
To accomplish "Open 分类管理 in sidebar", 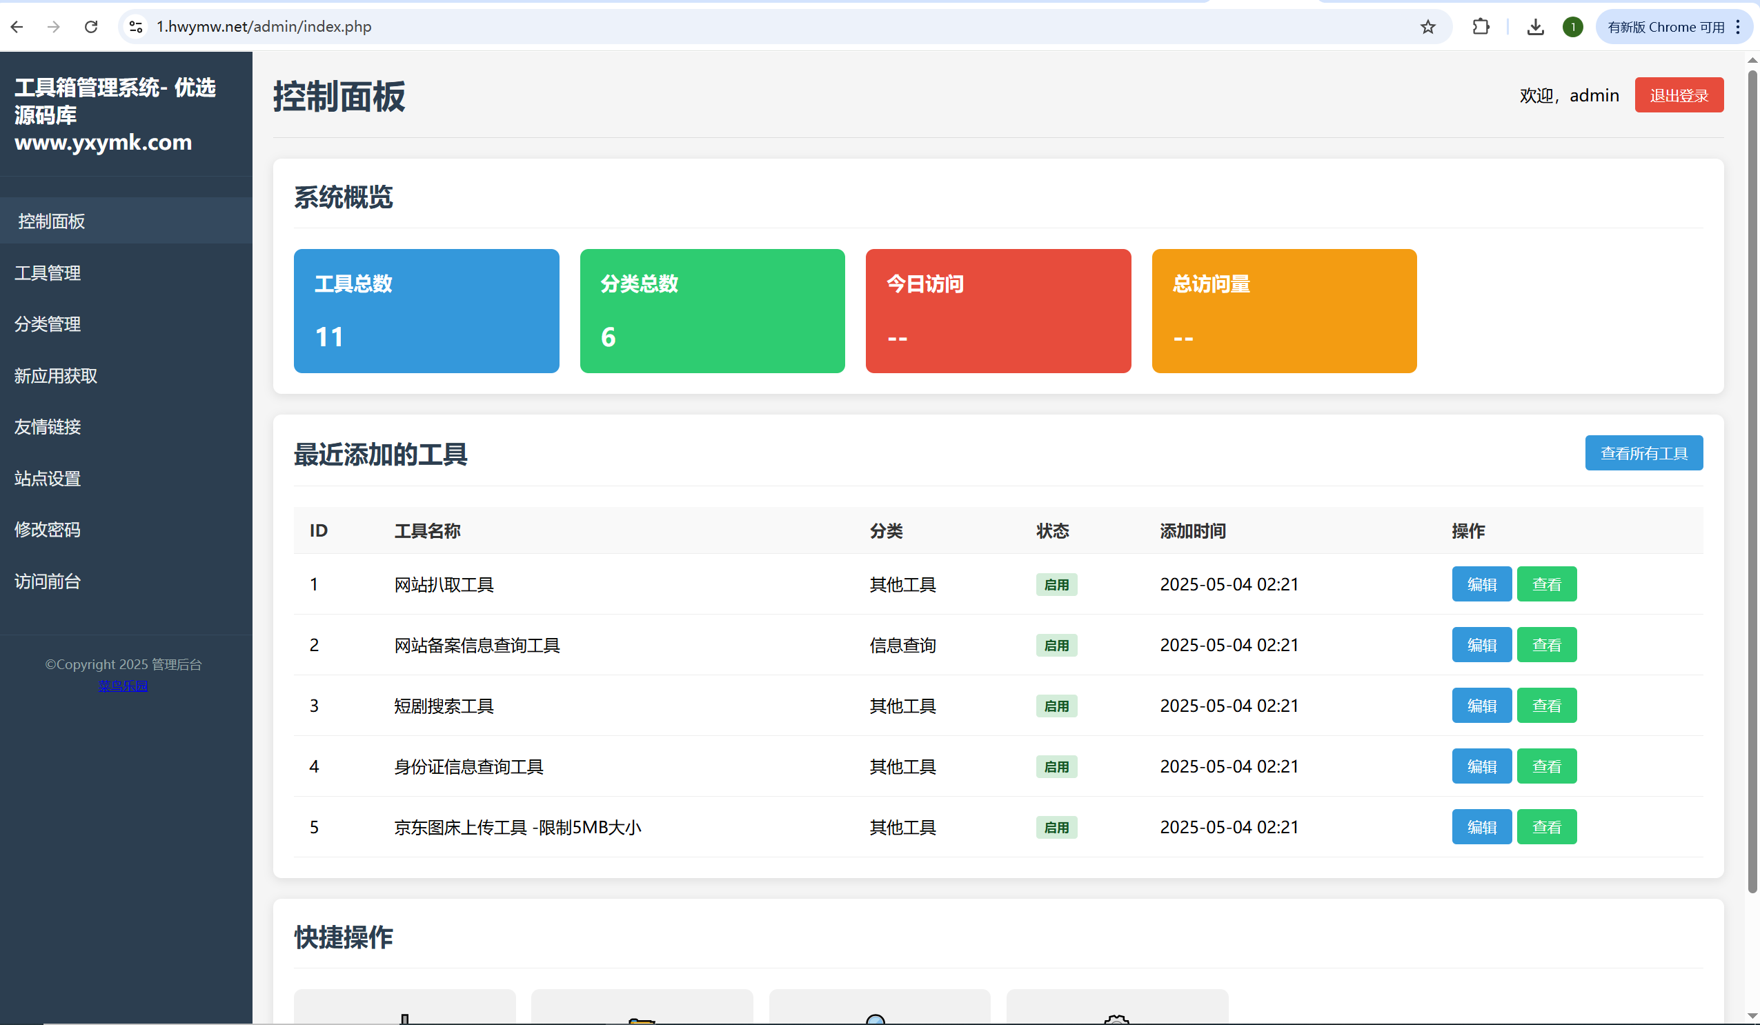I will point(126,324).
